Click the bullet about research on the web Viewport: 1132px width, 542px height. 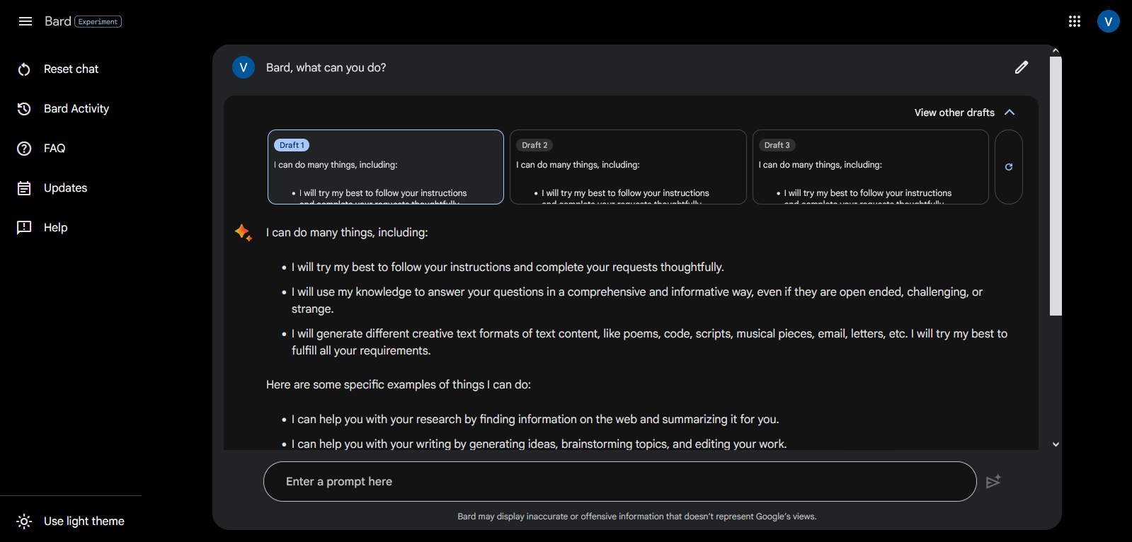(x=535, y=420)
